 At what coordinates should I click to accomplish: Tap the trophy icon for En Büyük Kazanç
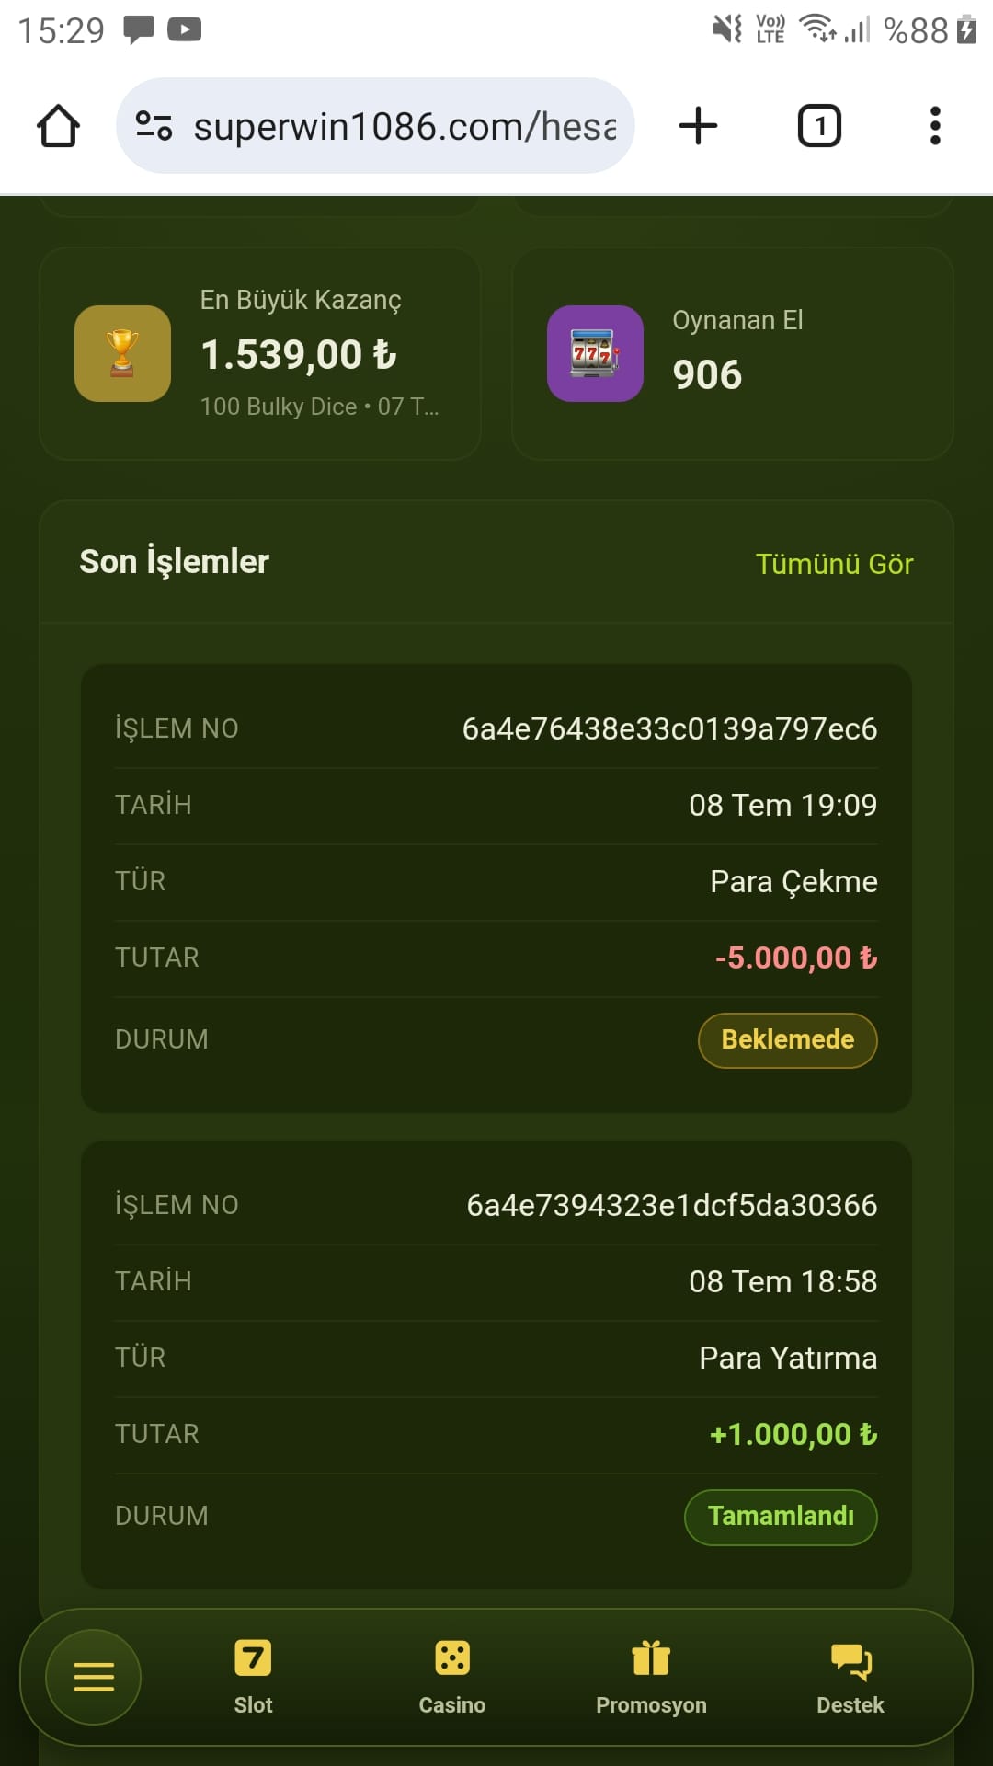click(122, 353)
